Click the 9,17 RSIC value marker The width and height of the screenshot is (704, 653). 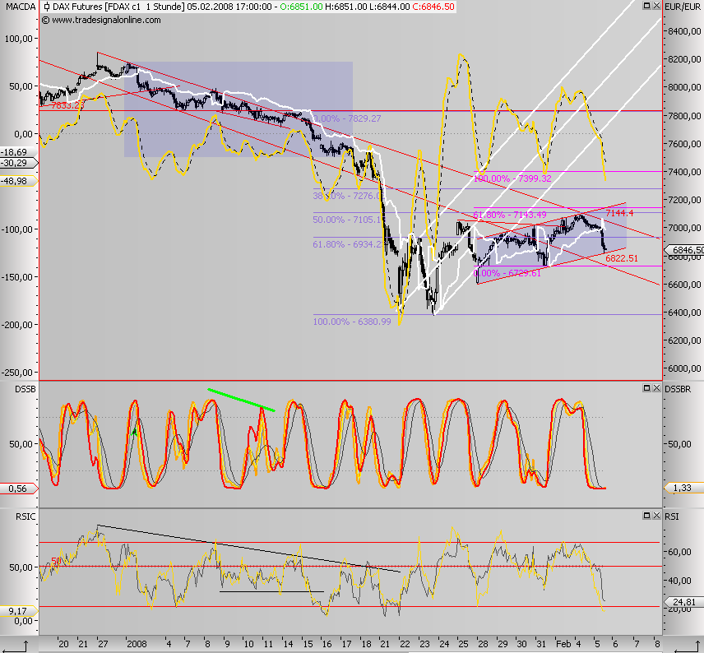coord(19,611)
